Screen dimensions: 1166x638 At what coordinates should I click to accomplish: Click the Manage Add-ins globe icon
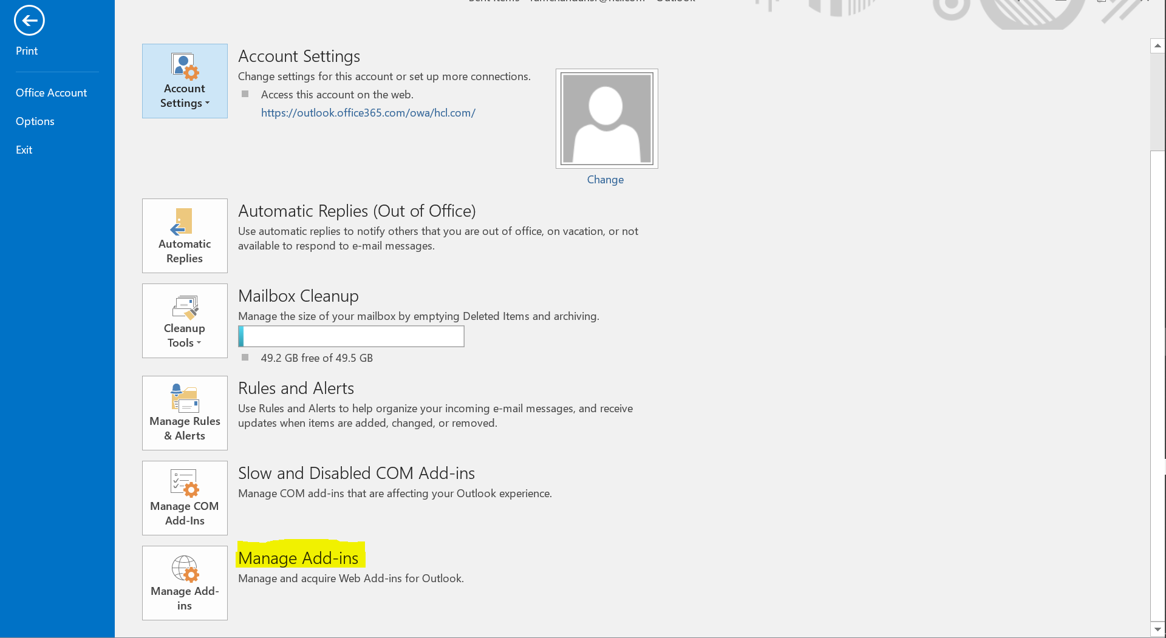[x=184, y=569]
